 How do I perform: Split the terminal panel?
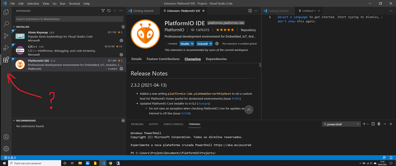(x=373, y=124)
